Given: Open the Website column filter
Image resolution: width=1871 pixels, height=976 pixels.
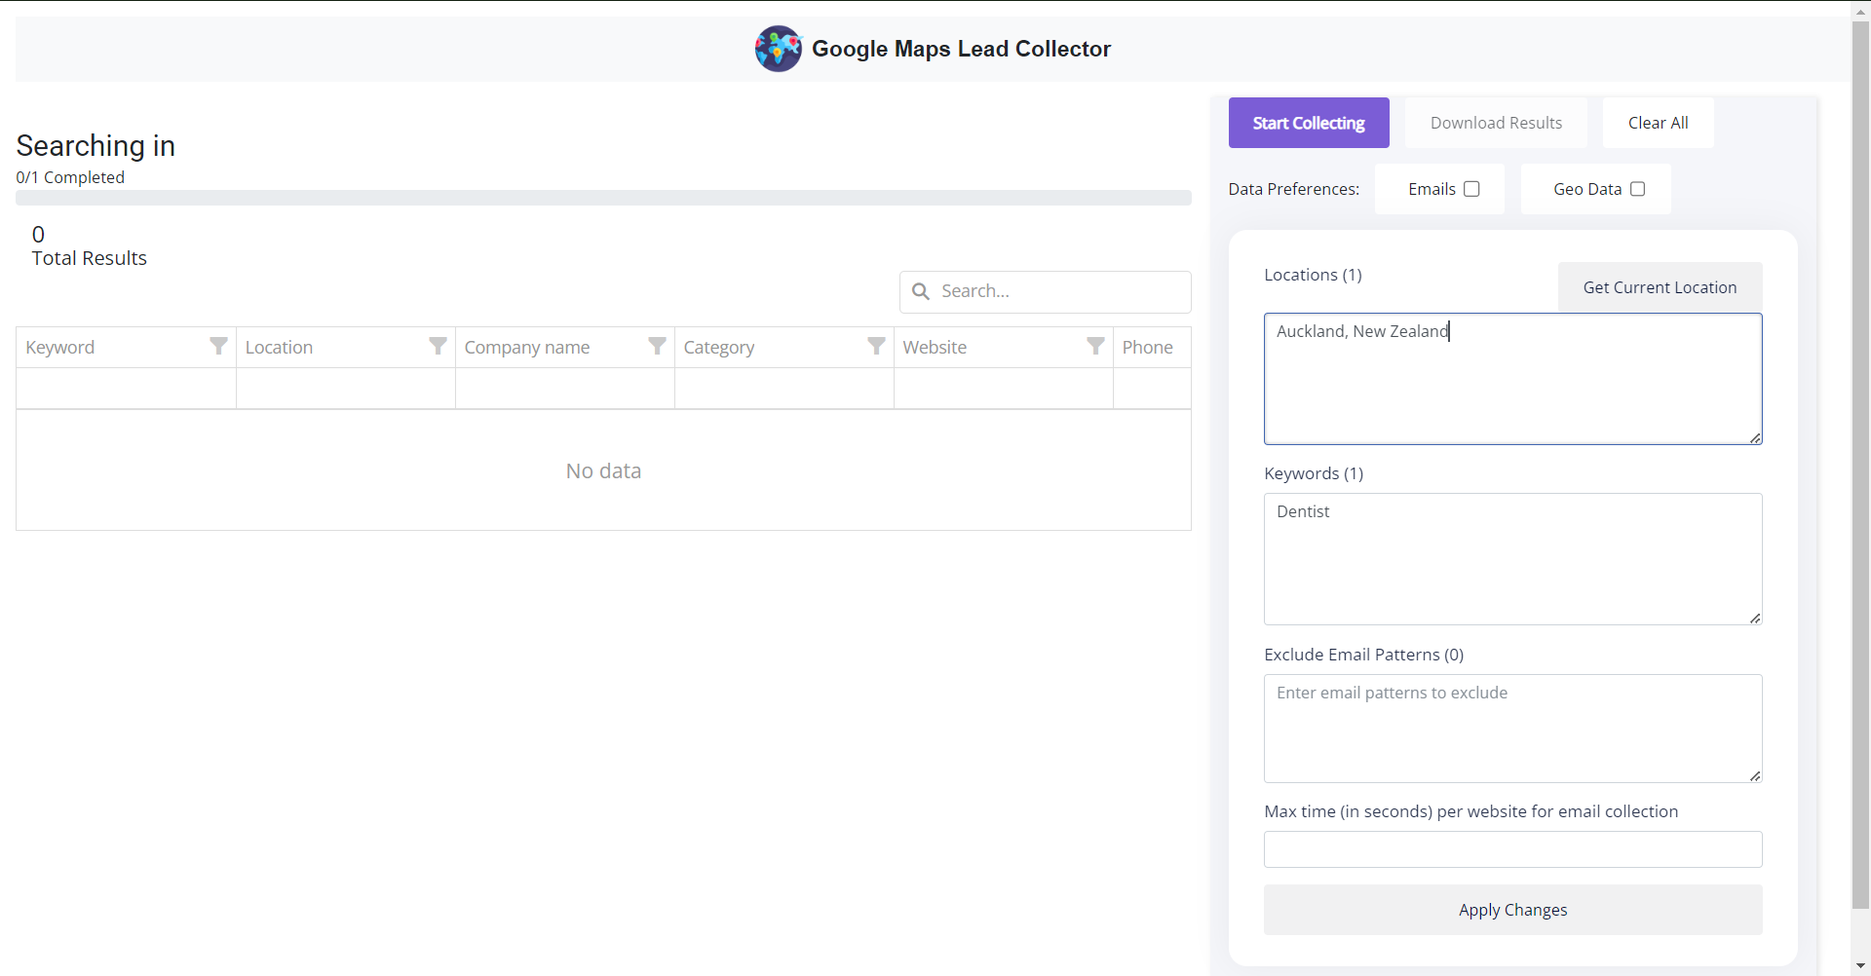Looking at the screenshot, I should tap(1095, 347).
